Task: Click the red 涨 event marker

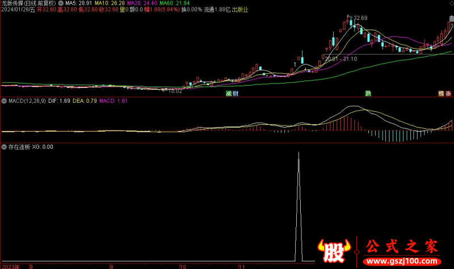Action: click(448, 93)
